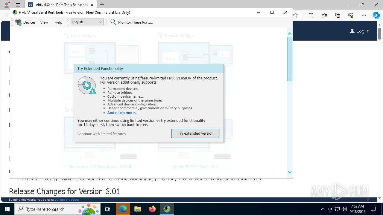Close the Virtual Serial Port Tools browser tab
The image size is (383, 215).
92,5
